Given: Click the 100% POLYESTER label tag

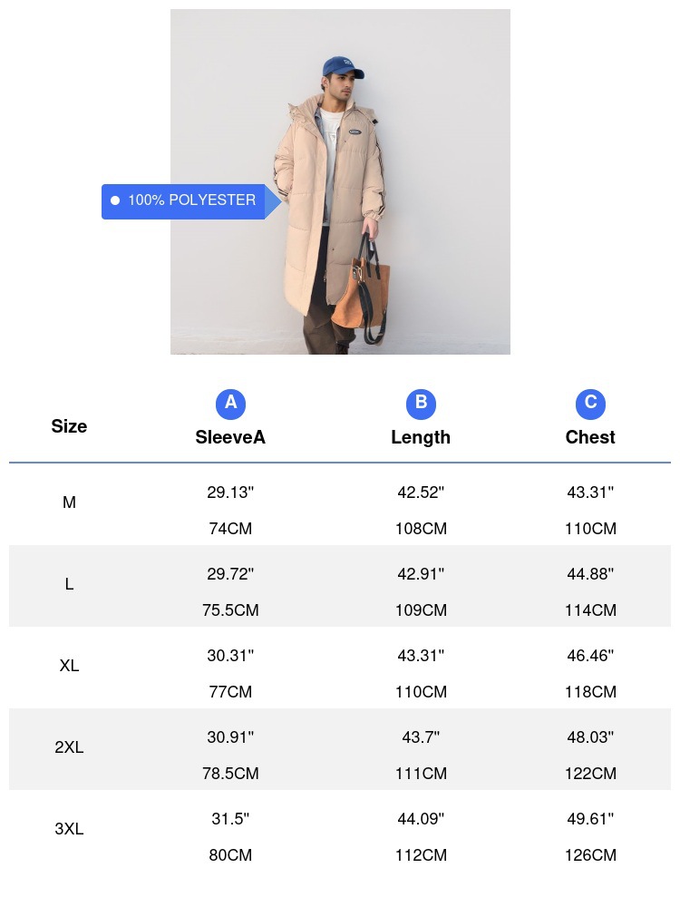Looking at the screenshot, I should 191,201.
